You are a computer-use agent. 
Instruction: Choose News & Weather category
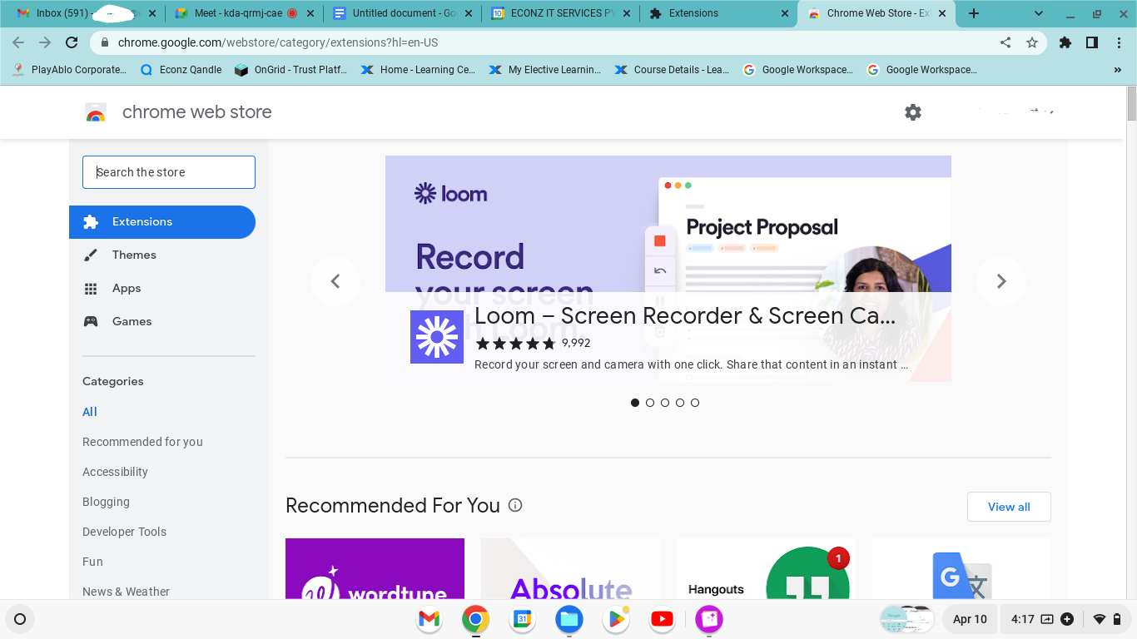[126, 592]
